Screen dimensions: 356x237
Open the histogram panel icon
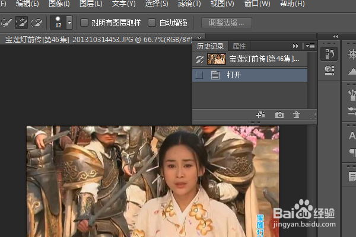click(x=352, y=72)
